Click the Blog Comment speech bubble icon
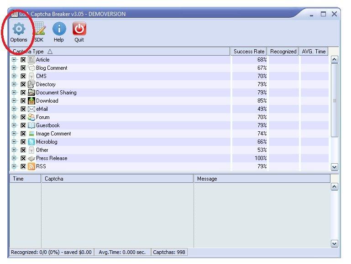 point(31,68)
